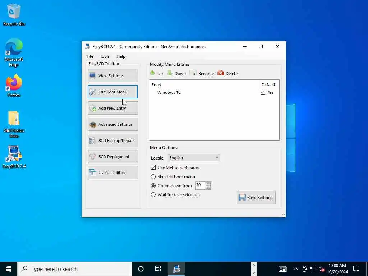368x276 pixels.
Task: Open News and interests tray icon
Action: (282, 269)
